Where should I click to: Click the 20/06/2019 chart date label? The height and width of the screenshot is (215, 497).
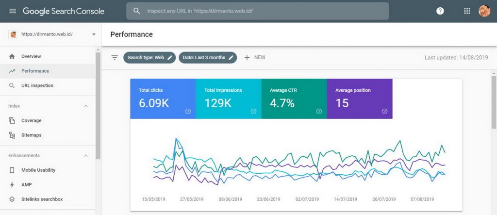coord(268,199)
